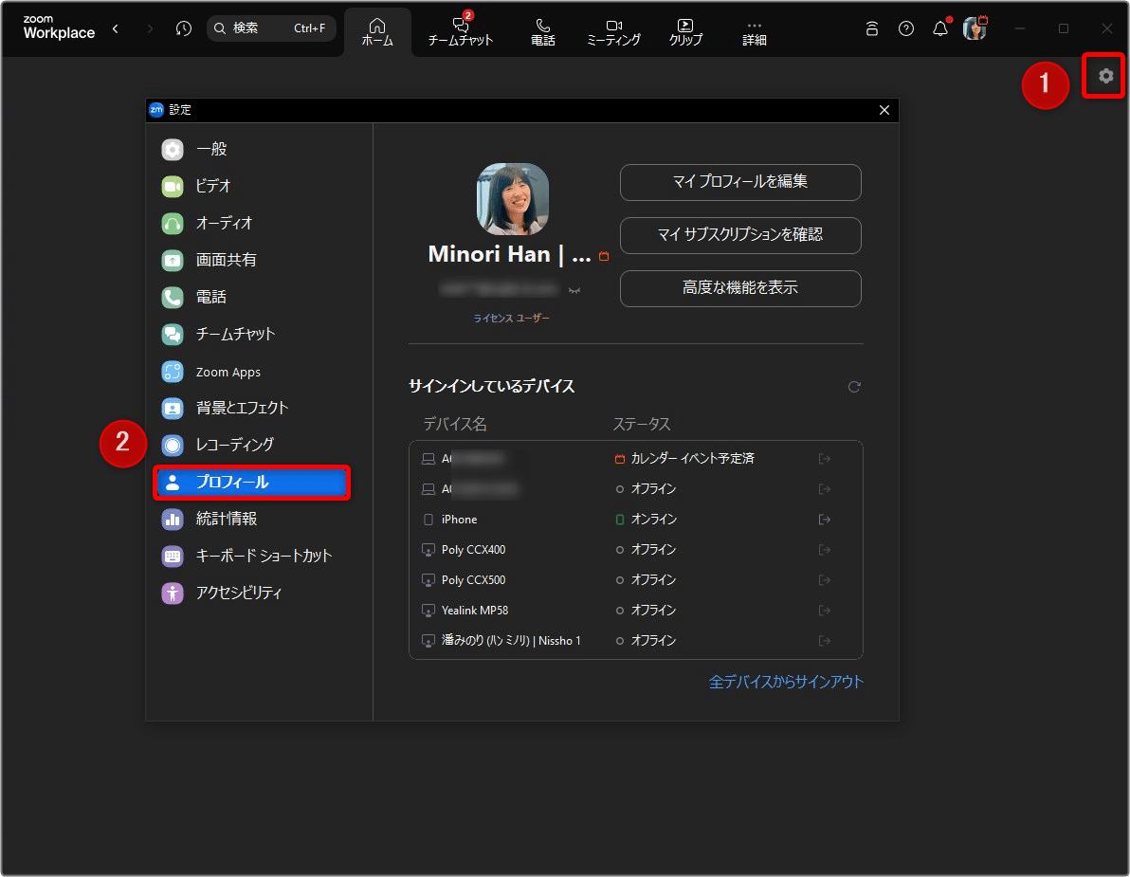This screenshot has width=1130, height=877.
Task: Select 一般 settings category
Action: (251, 149)
